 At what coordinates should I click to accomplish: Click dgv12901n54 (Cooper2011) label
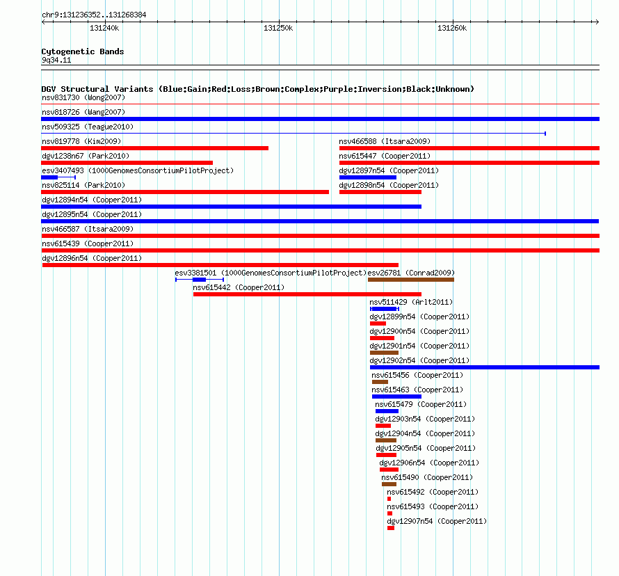pos(419,346)
